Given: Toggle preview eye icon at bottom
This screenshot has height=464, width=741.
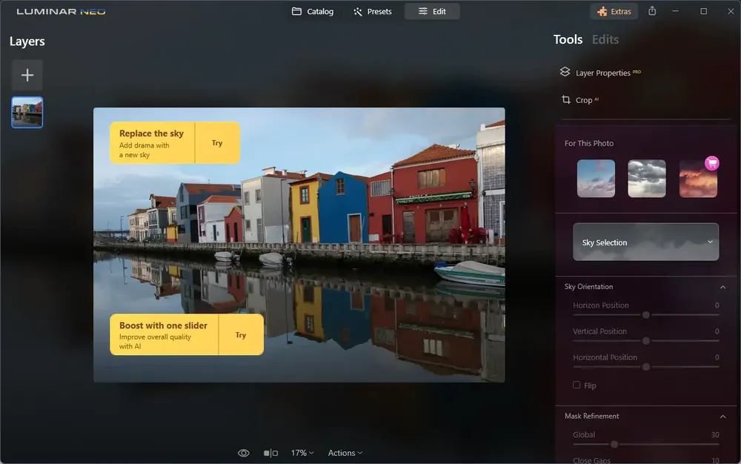Looking at the screenshot, I should coord(243,453).
